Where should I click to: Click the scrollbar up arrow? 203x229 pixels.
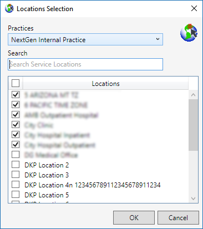pos(193,95)
